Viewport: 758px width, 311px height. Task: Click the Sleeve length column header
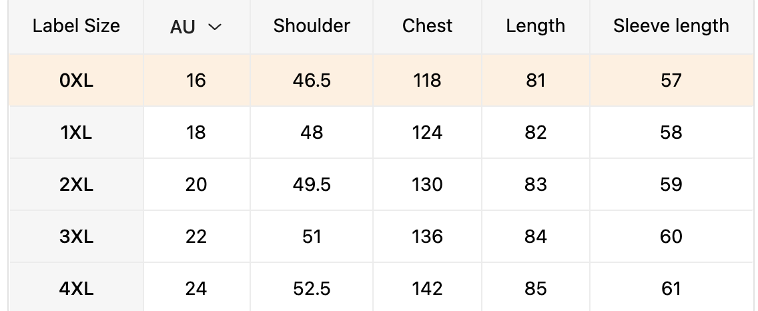coord(671,26)
